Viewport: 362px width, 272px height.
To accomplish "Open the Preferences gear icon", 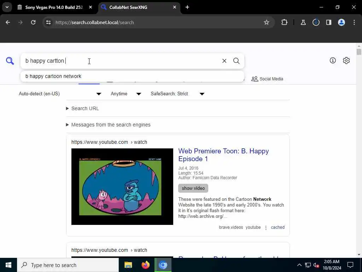I will [x=346, y=60].
